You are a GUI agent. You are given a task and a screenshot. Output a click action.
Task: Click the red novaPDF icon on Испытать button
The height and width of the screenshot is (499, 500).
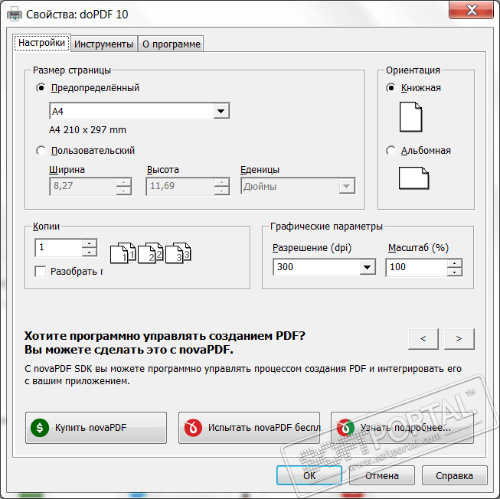pyautogui.click(x=193, y=428)
